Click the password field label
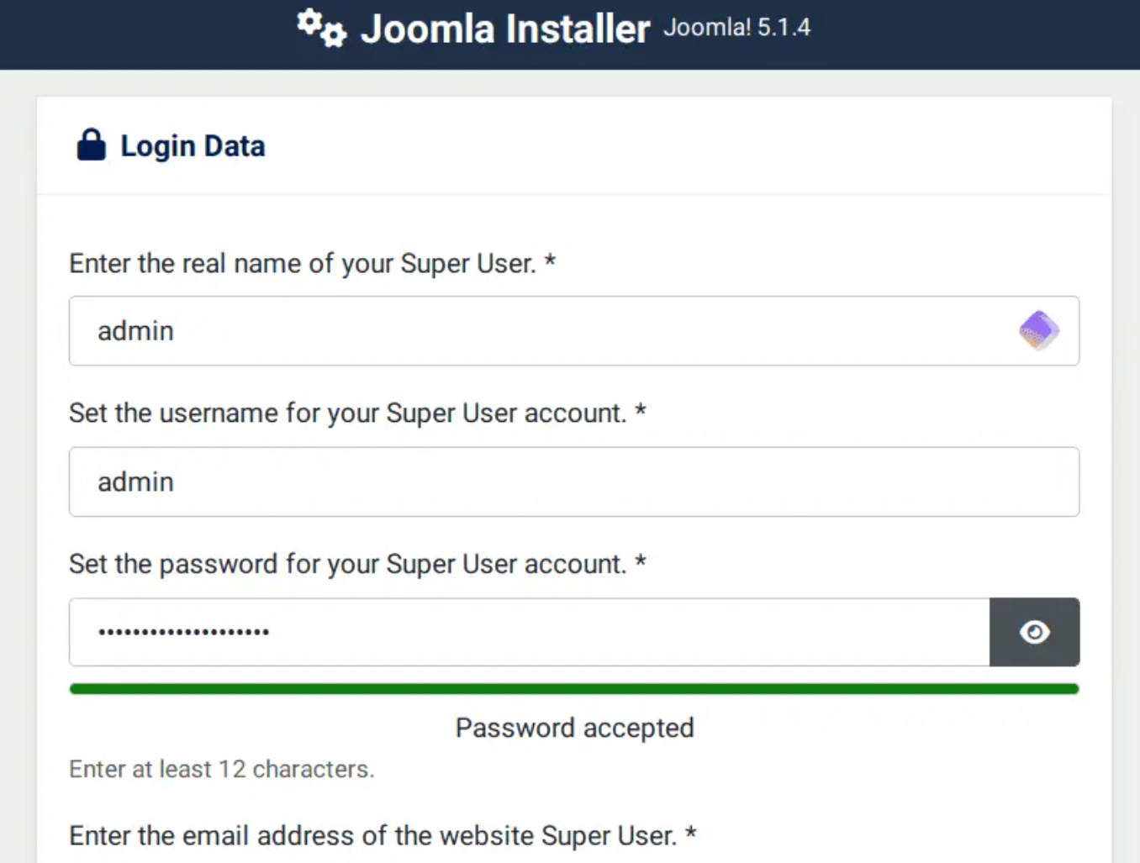This screenshot has width=1140, height=863. coord(347,564)
